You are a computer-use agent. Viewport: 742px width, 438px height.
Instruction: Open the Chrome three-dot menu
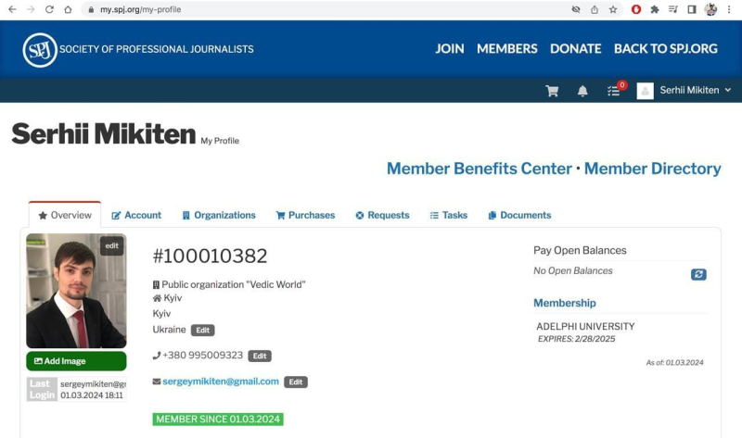(x=729, y=9)
